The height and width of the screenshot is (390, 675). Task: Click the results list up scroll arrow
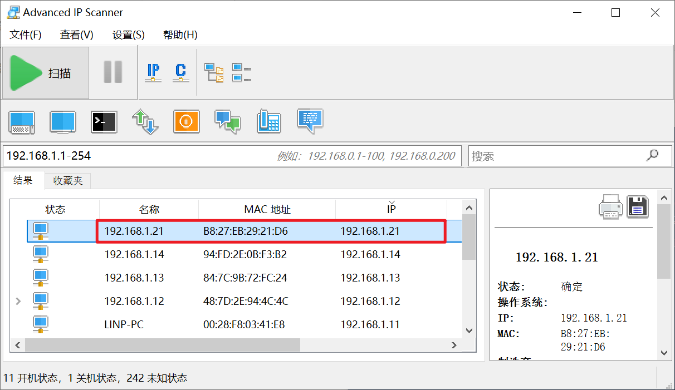coord(469,208)
